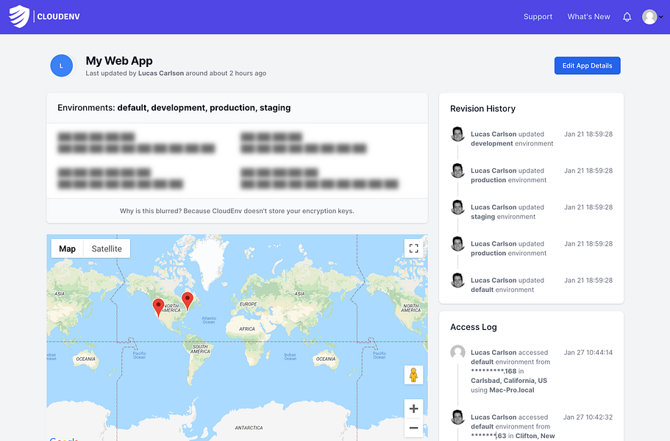The height and width of the screenshot is (441, 670).
Task: Click Mac-Pro.local device name
Action: click(x=511, y=390)
